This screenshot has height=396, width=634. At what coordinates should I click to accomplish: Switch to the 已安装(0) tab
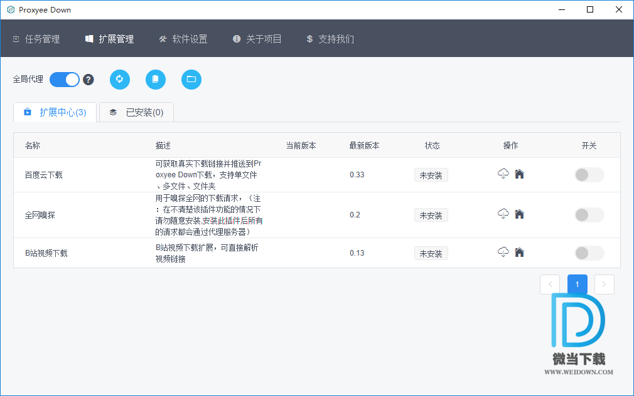(137, 112)
